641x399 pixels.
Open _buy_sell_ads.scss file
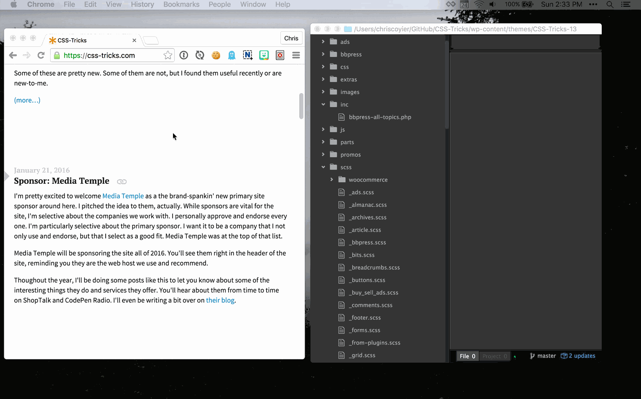click(374, 292)
